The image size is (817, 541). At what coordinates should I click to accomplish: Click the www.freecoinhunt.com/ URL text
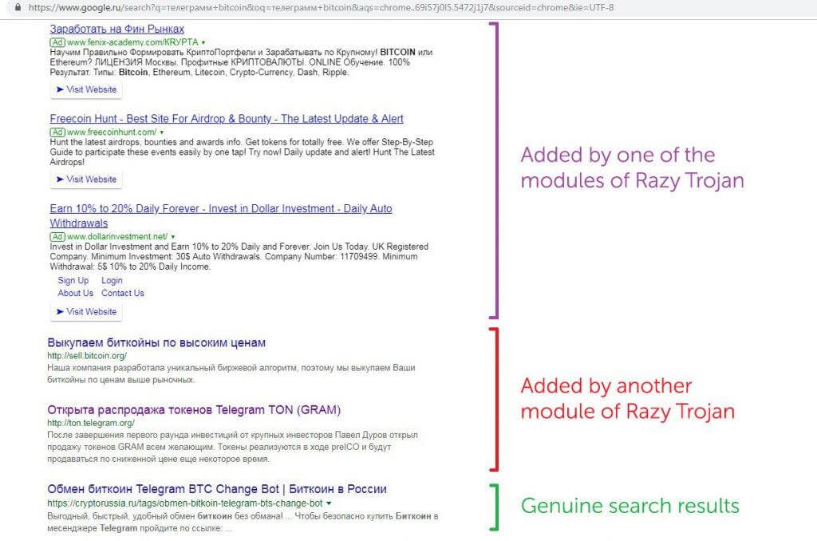112,132
